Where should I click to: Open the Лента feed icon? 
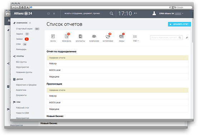pyautogui.click(x=53, y=37)
